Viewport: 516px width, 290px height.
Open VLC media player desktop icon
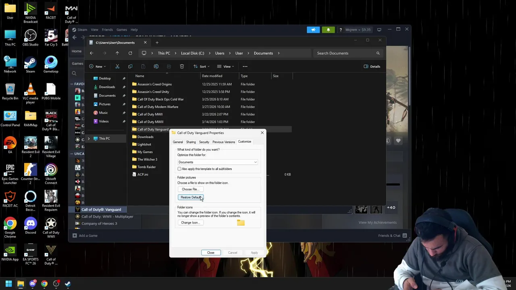(30, 93)
